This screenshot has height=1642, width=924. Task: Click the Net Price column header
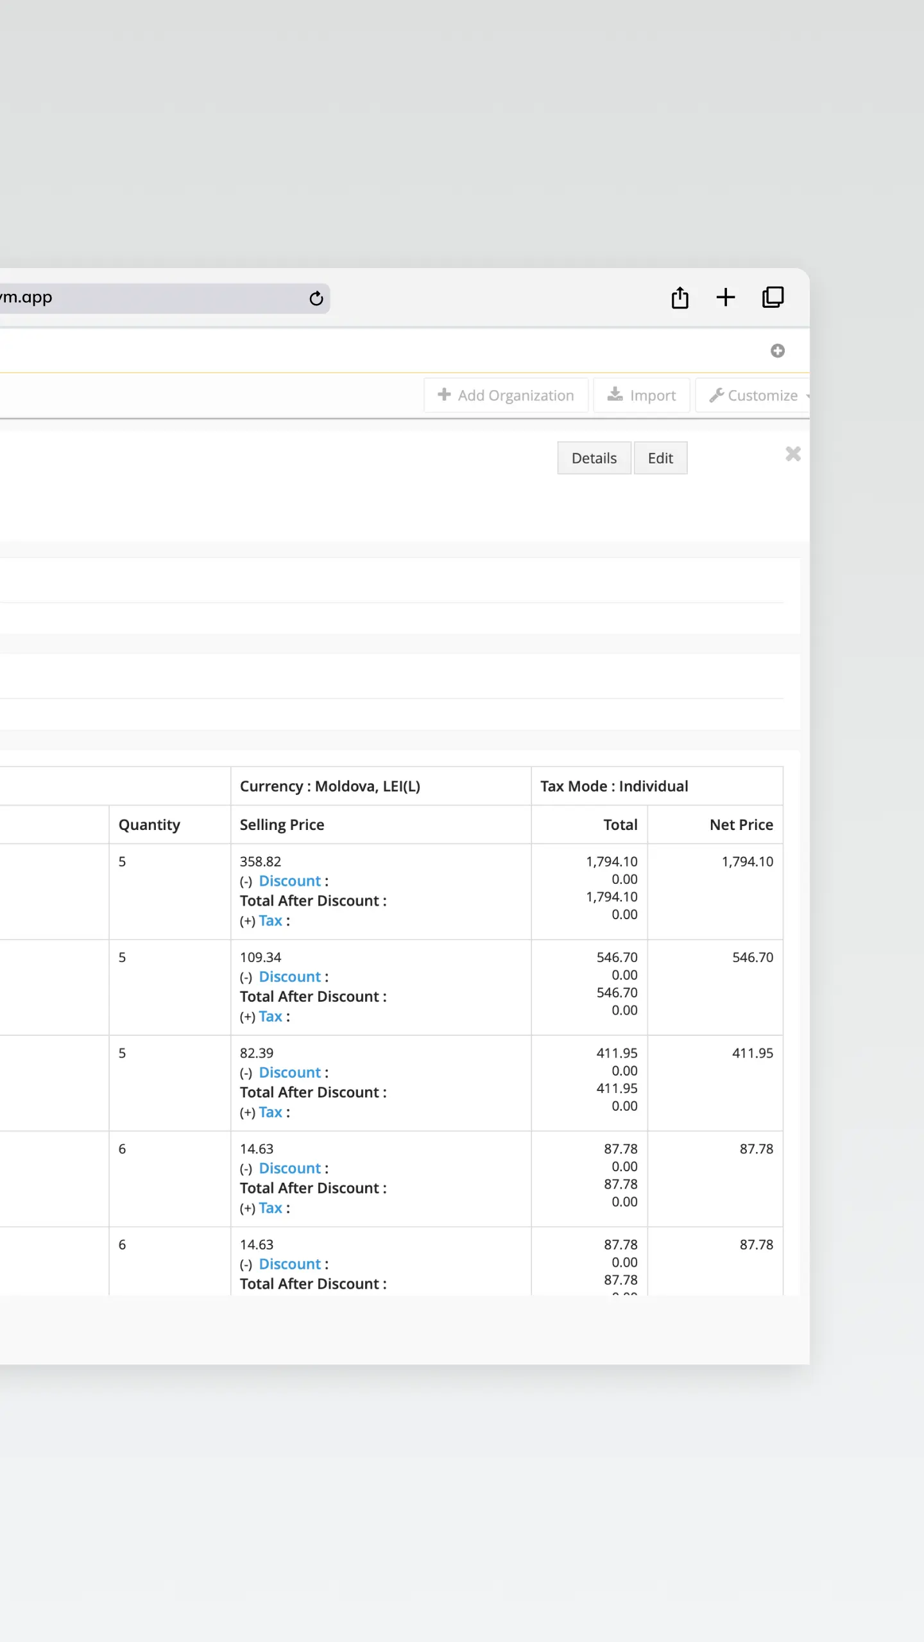pyautogui.click(x=740, y=825)
